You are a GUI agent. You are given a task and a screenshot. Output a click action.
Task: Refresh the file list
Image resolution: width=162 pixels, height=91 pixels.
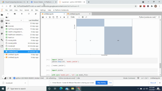tap(29, 14)
